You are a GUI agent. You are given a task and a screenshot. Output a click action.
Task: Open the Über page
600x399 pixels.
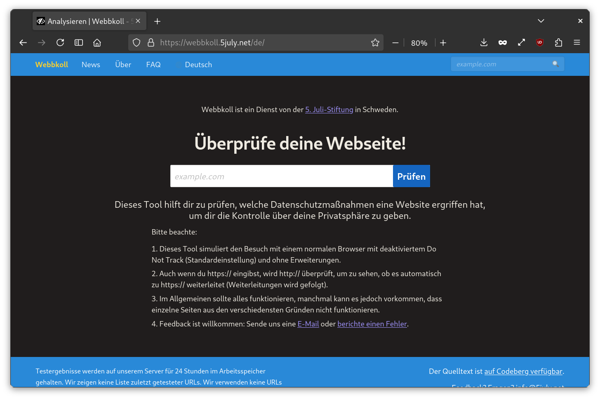pos(123,65)
